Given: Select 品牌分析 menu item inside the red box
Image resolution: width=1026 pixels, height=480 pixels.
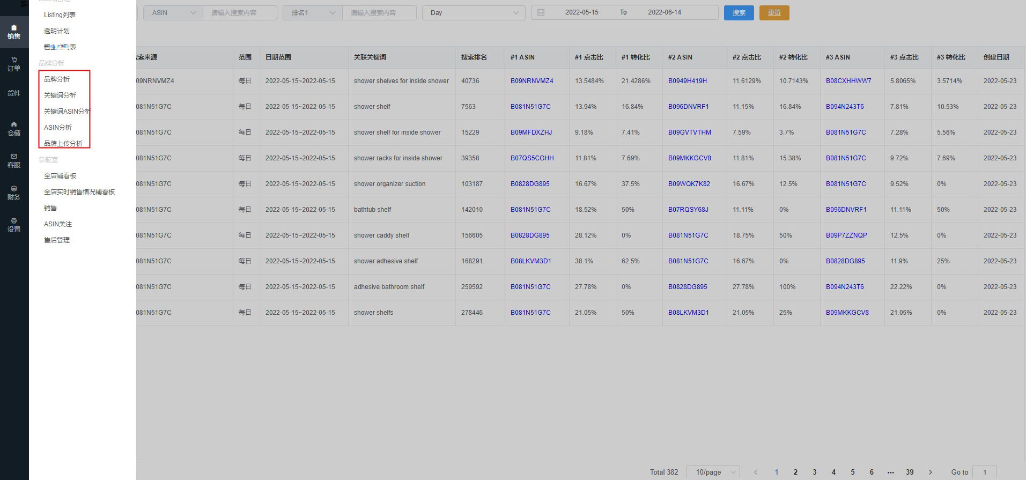Looking at the screenshot, I should click(x=57, y=79).
